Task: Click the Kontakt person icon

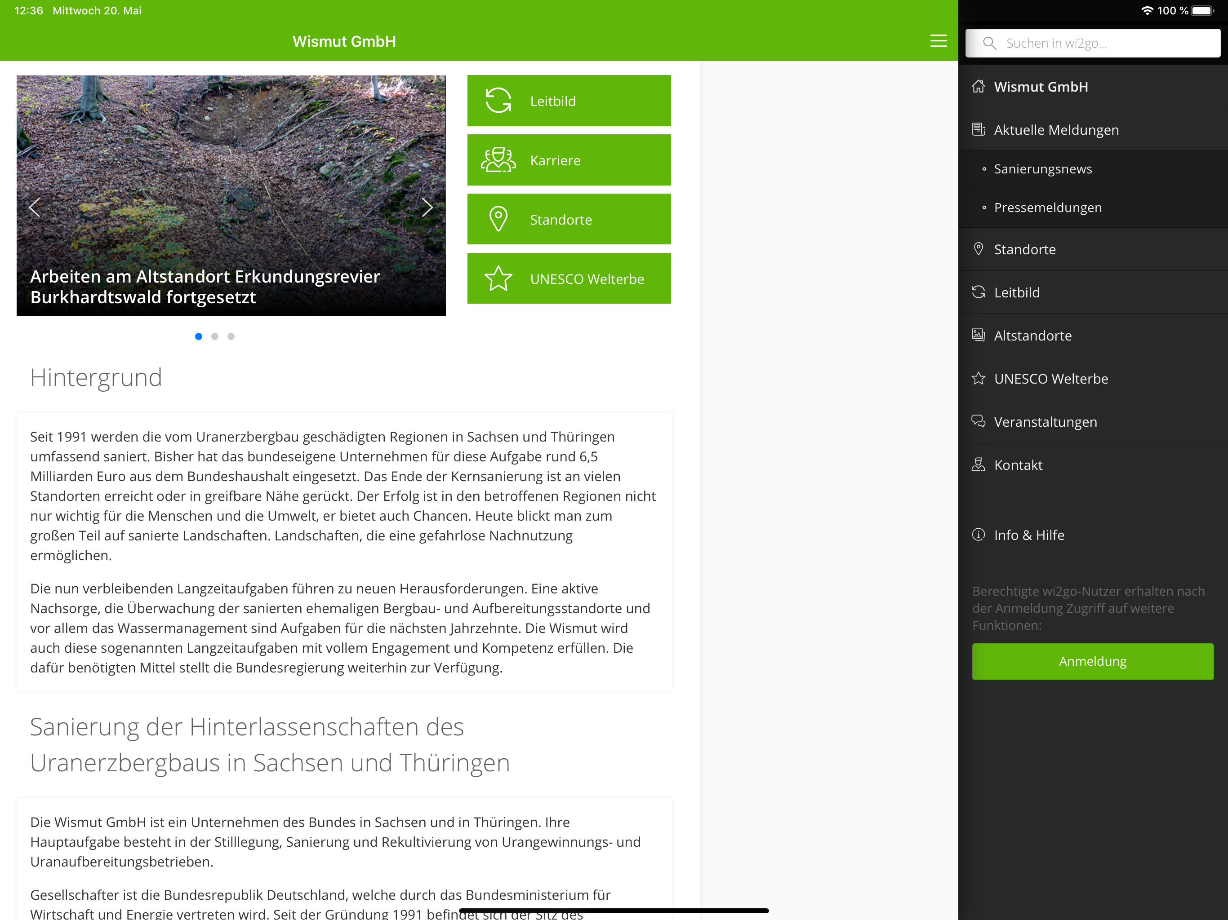Action: [x=978, y=464]
